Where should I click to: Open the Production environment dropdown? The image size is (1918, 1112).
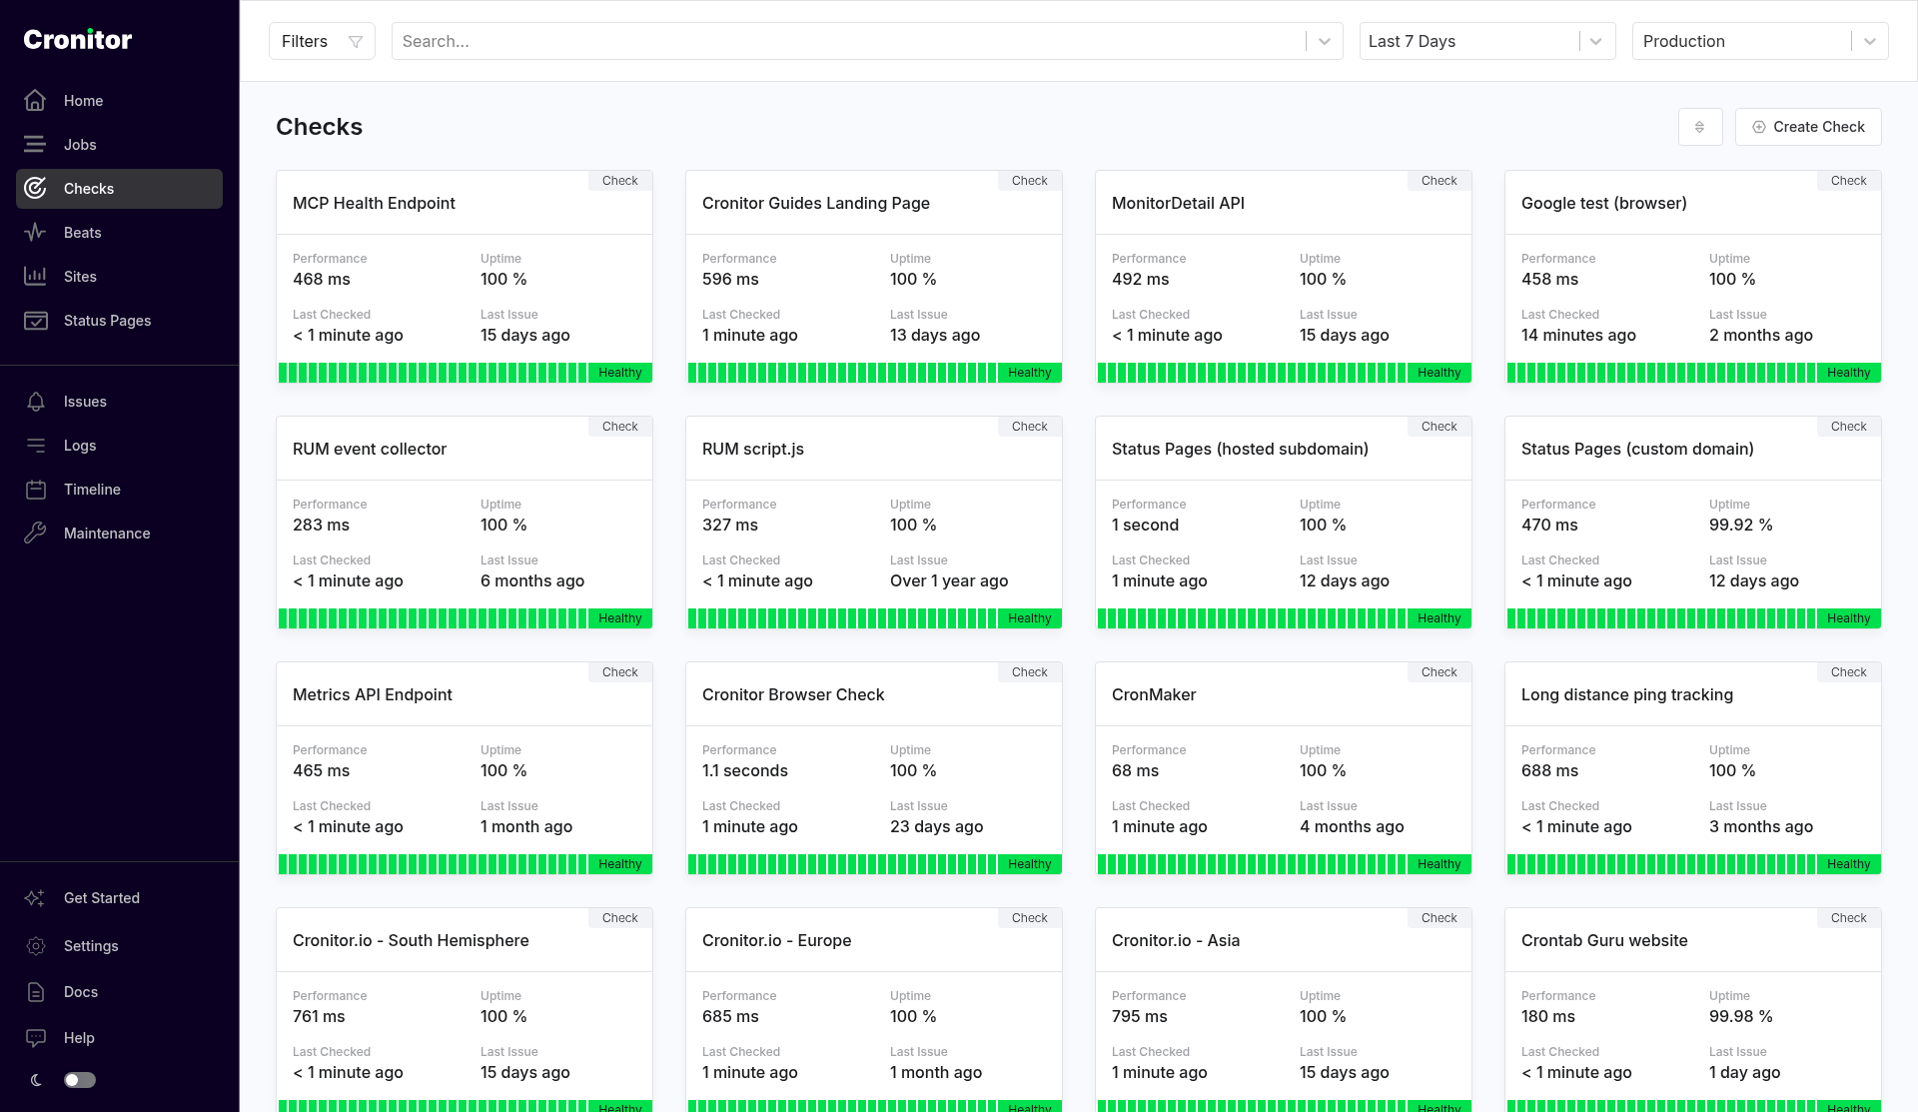[1760, 41]
